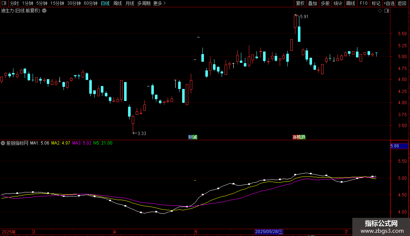Viewport: 410px width, 236px height.
Task: Select the 日线 daily chart tab
Action: [x=105, y=3]
